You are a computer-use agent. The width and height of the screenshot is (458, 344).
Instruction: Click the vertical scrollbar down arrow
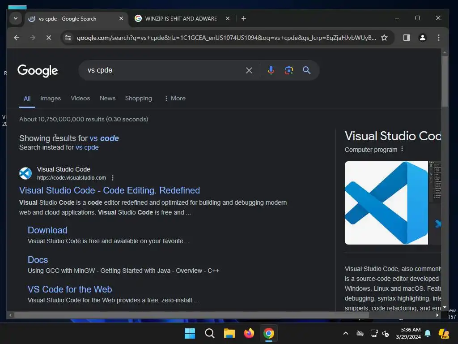tap(445, 307)
